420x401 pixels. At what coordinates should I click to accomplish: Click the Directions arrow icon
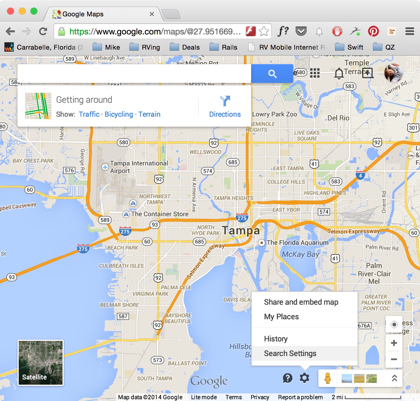click(225, 101)
